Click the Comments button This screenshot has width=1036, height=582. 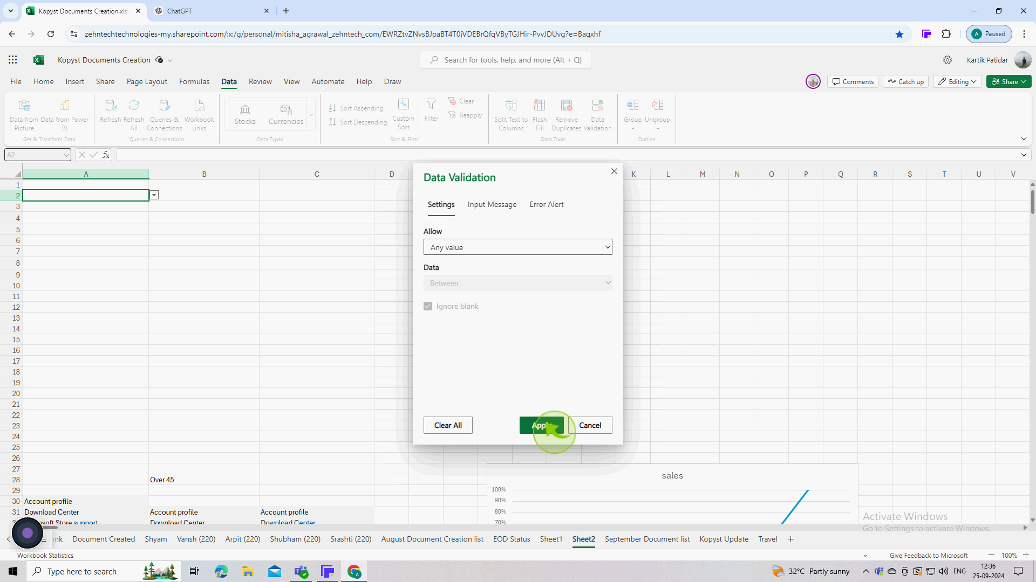(853, 81)
